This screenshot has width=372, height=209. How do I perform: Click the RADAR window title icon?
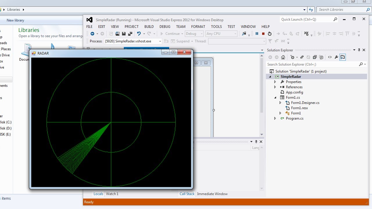pyautogui.click(x=34, y=53)
